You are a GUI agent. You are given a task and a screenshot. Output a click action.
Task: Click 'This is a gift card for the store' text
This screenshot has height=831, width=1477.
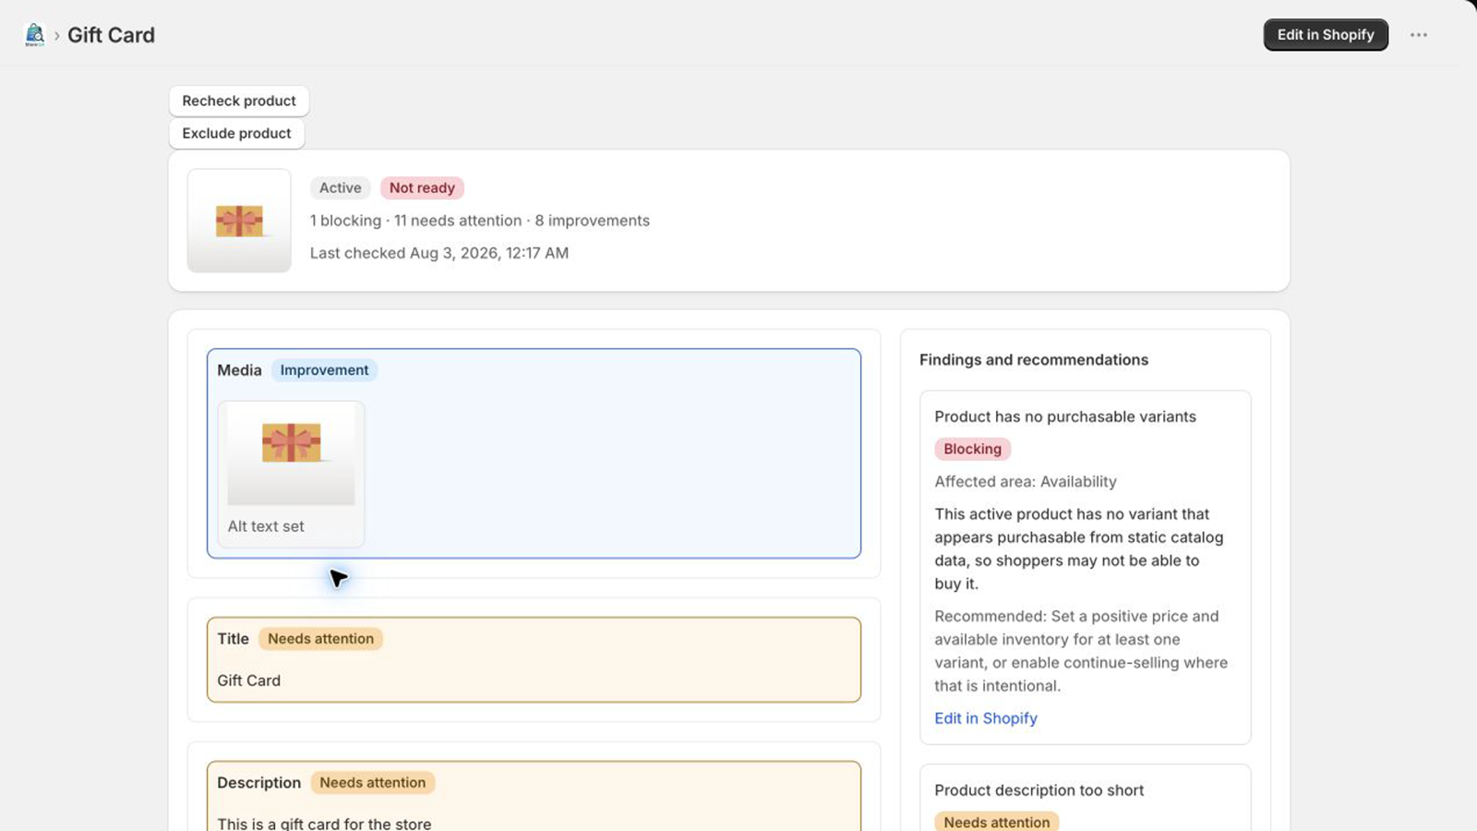point(324,823)
